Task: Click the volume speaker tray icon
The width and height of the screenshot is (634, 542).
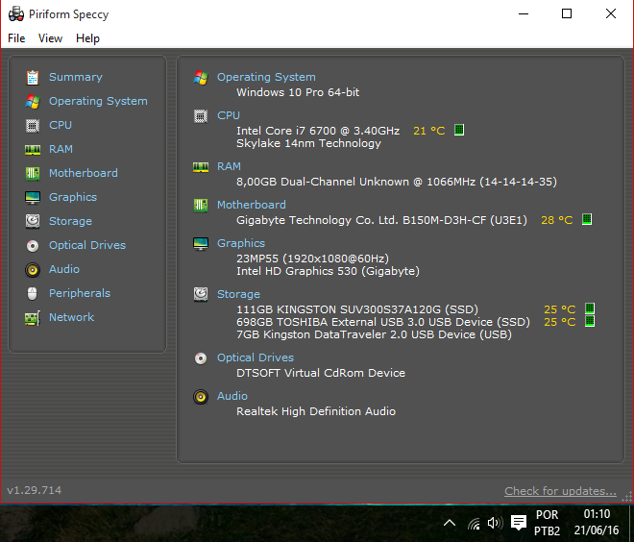Action: [x=495, y=523]
